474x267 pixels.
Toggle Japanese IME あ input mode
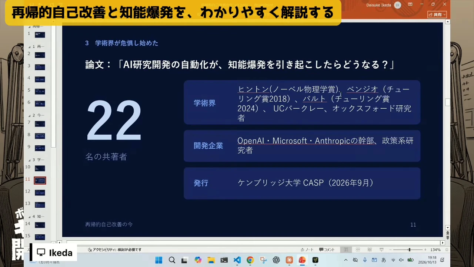point(384,260)
